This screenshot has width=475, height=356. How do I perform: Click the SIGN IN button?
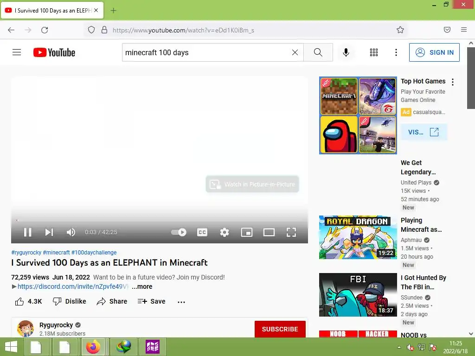(x=434, y=52)
